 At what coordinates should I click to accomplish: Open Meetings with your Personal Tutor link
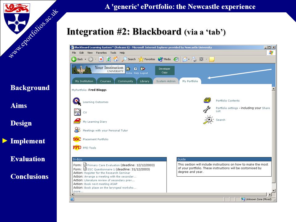[x=105, y=130]
